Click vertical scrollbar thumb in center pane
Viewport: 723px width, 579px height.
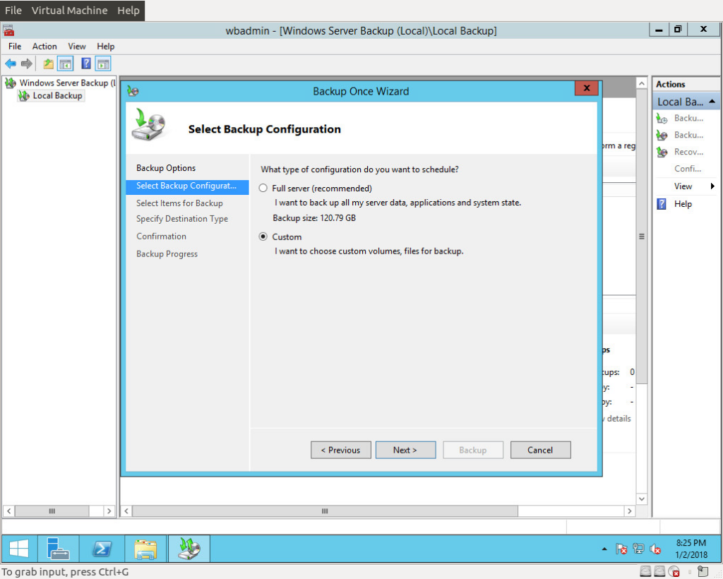click(641, 237)
